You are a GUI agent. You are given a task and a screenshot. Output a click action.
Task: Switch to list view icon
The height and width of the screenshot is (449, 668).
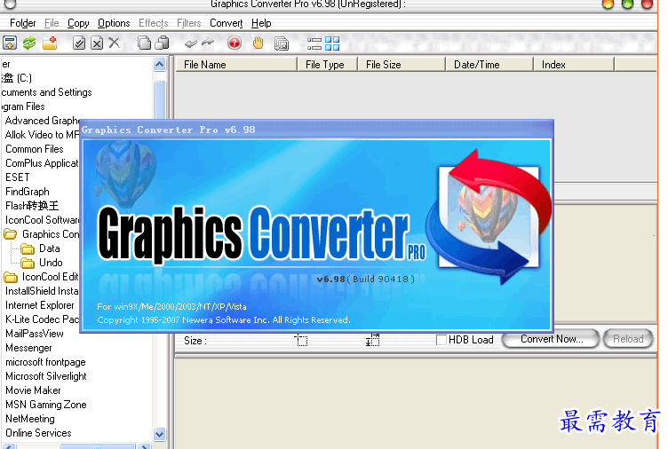point(314,43)
